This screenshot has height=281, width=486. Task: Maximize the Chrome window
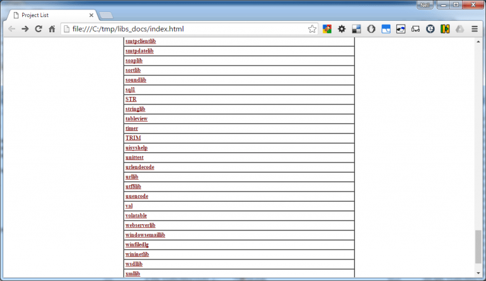click(x=456, y=5)
